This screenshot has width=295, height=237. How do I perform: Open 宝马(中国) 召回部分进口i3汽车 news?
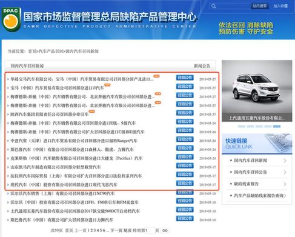click(57, 88)
